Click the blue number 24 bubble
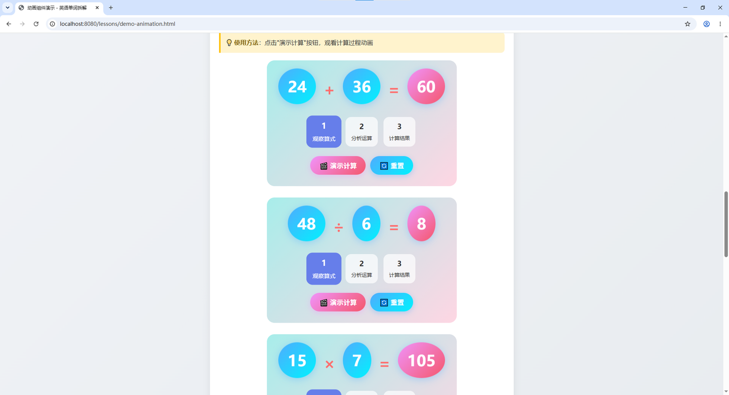Screen dimensions: 729x395 pos(297,87)
